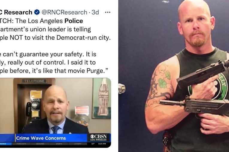Screen dimensions: 229x152
Task: Click the 3d tweet timestamp
Action: [95, 12]
